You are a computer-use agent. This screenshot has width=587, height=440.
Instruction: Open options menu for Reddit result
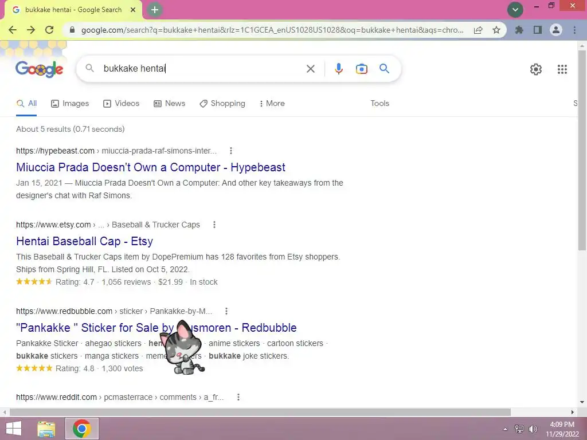pyautogui.click(x=238, y=398)
